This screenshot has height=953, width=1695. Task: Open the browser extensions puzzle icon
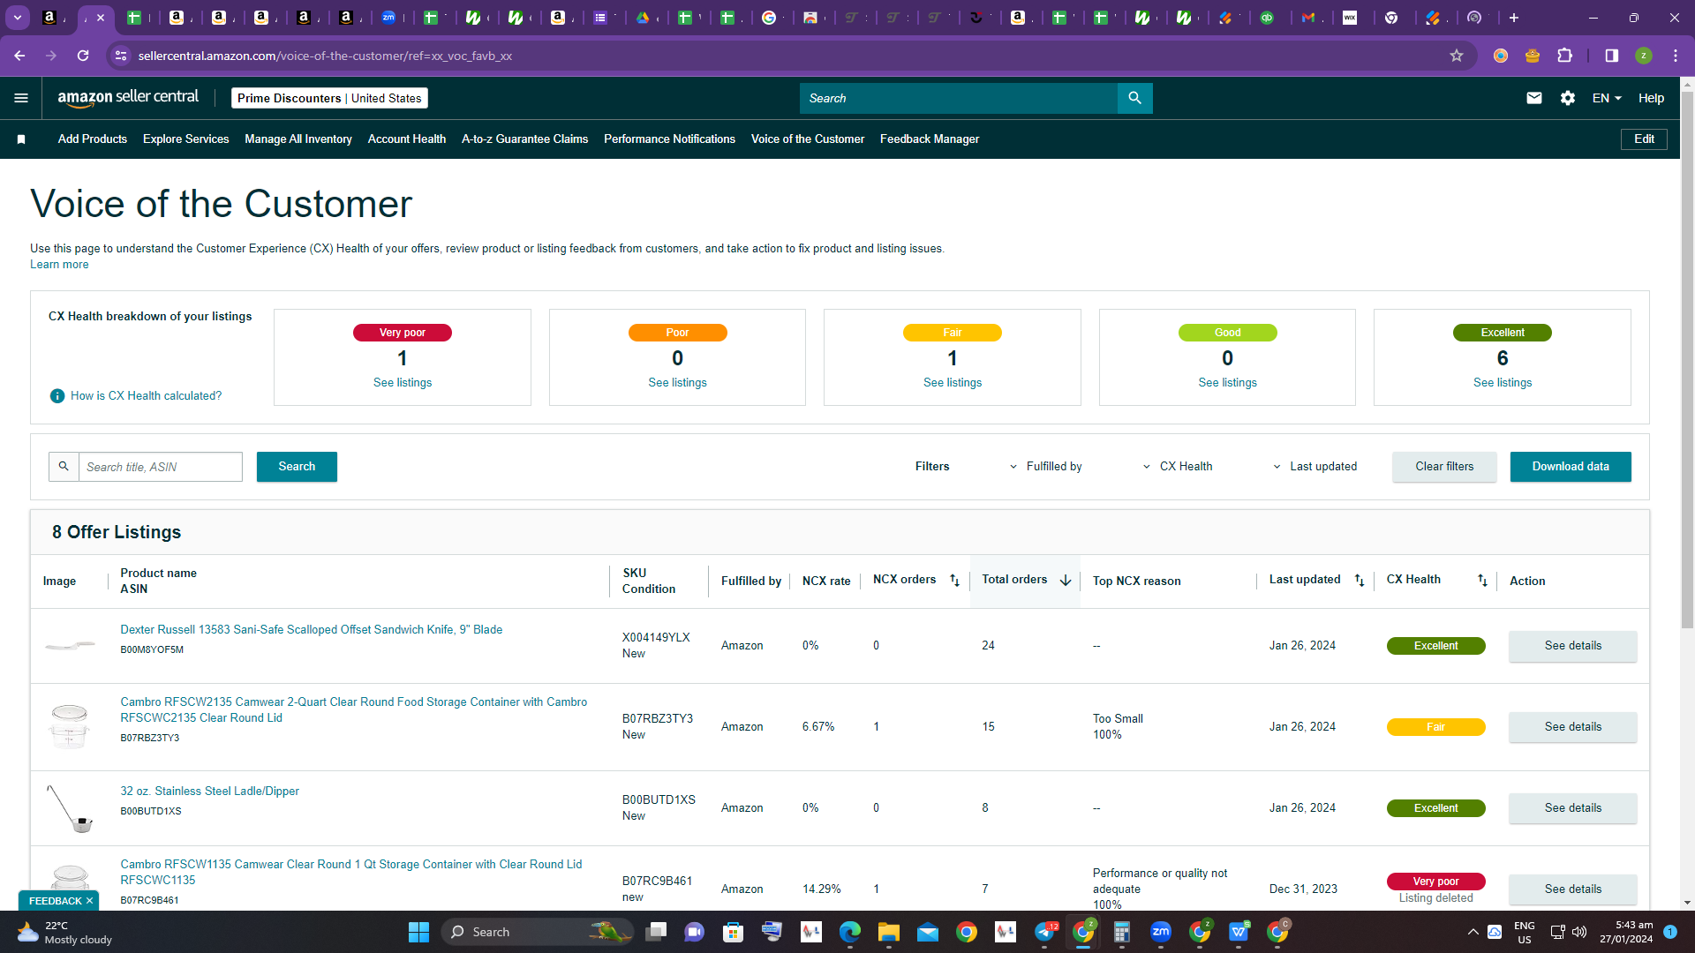(x=1564, y=56)
